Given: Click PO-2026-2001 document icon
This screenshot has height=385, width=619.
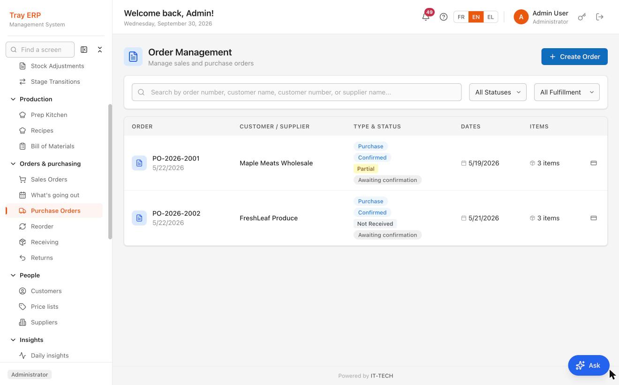Looking at the screenshot, I should click(139, 163).
